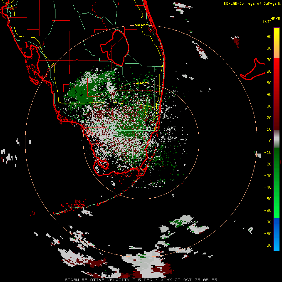282x282 pixels.
Task: Select the 70 knot scale label
Action: tap(269, 60)
